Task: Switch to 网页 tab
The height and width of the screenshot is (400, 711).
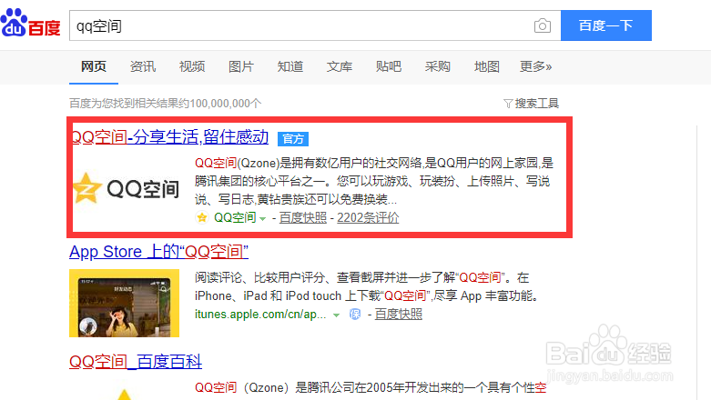Action: point(94,66)
